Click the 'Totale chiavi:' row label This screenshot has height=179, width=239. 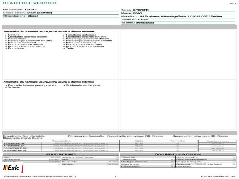(128, 157)
